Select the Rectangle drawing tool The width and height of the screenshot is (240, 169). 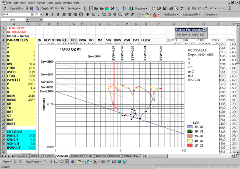tap(56, 161)
